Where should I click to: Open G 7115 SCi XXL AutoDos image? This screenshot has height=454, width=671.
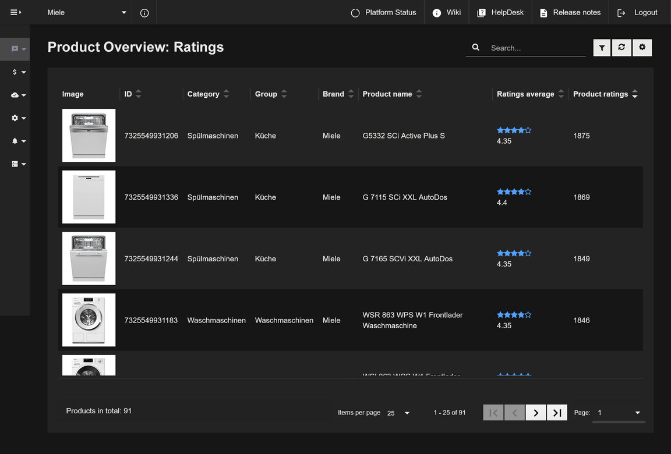coord(89,197)
